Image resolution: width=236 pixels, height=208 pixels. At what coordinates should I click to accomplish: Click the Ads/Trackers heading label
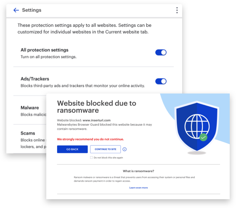point(35,79)
